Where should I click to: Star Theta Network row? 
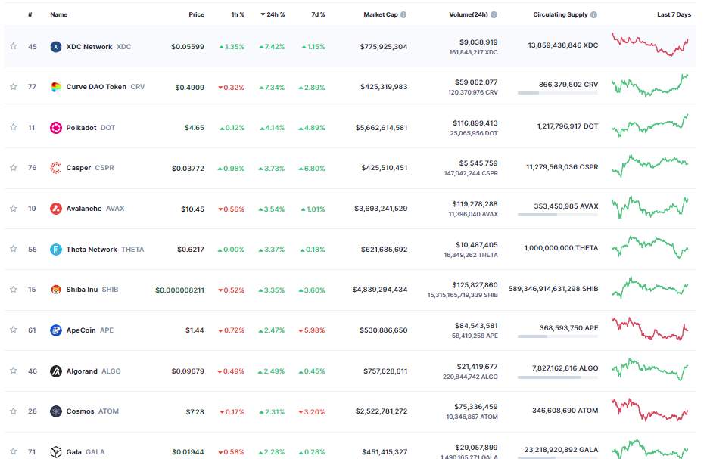(14, 249)
